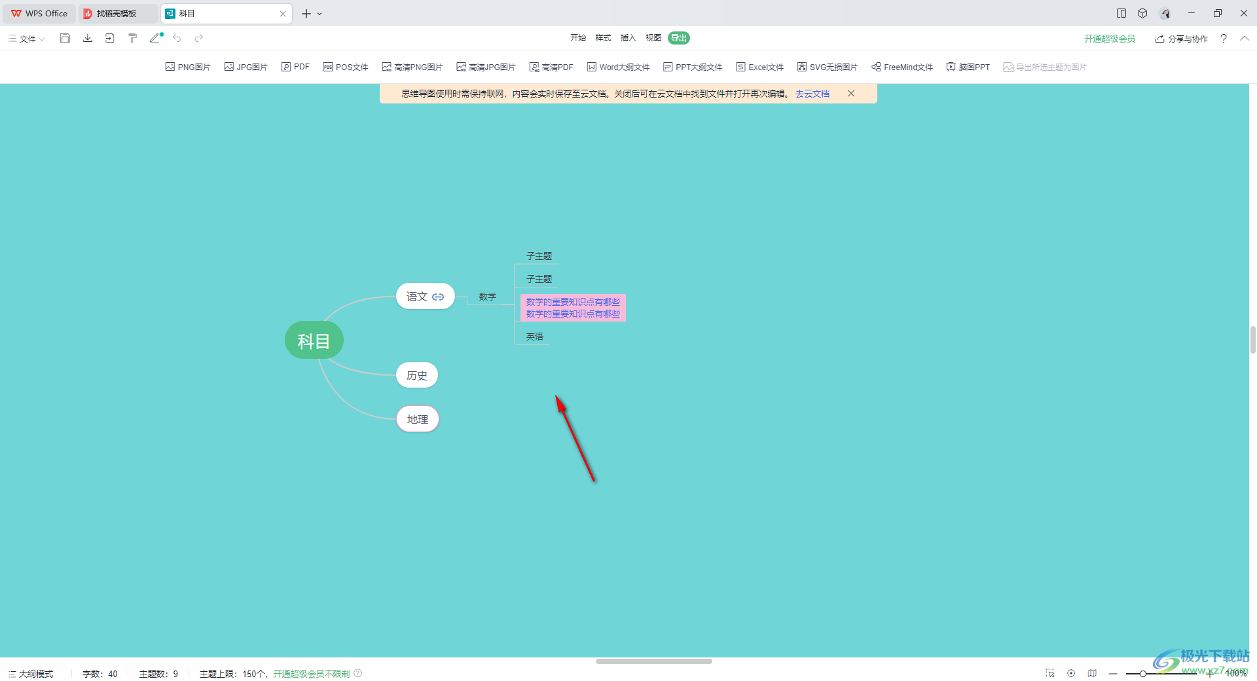Click the topic limit help icon
This screenshot has width=1257, height=681.
[x=358, y=673]
